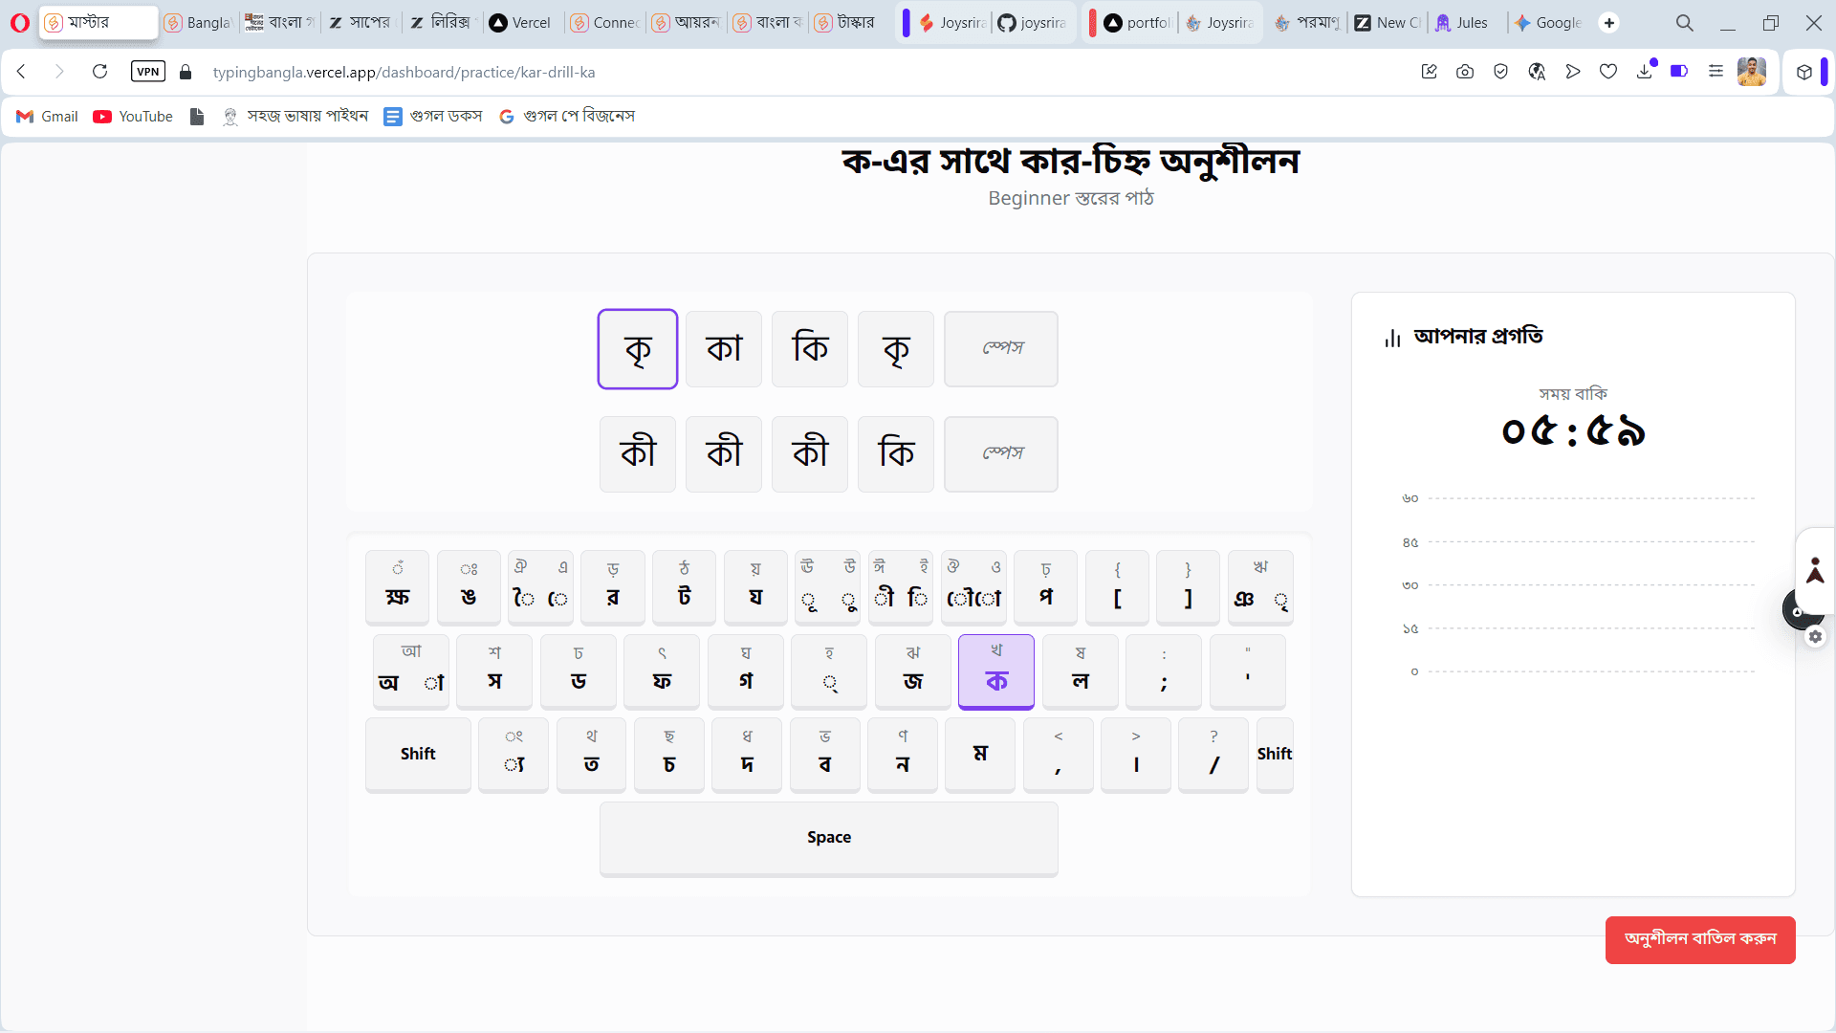Click the floating settings gear icon

tap(1817, 637)
